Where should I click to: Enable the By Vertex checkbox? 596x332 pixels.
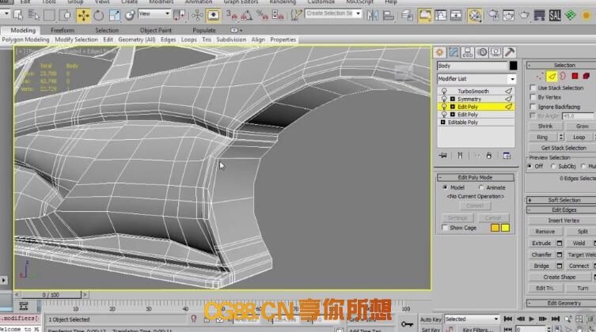[x=533, y=97]
